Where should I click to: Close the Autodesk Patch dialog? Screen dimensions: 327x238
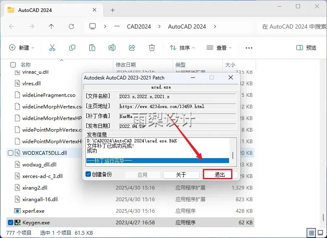231,77
